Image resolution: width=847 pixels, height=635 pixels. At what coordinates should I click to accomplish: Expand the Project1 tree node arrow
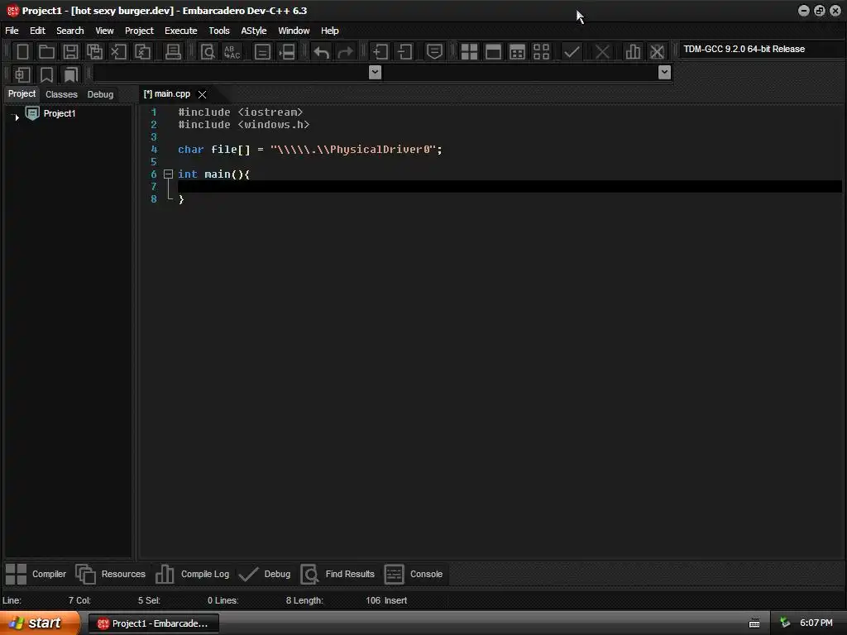point(17,117)
